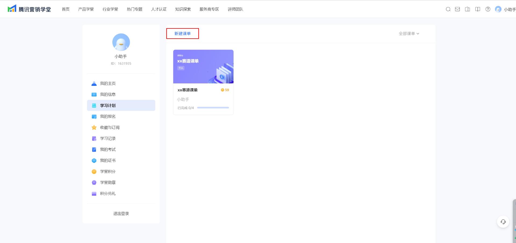Click the xx赛道课单 completion progress bar
This screenshot has height=243, width=516.
213,108
